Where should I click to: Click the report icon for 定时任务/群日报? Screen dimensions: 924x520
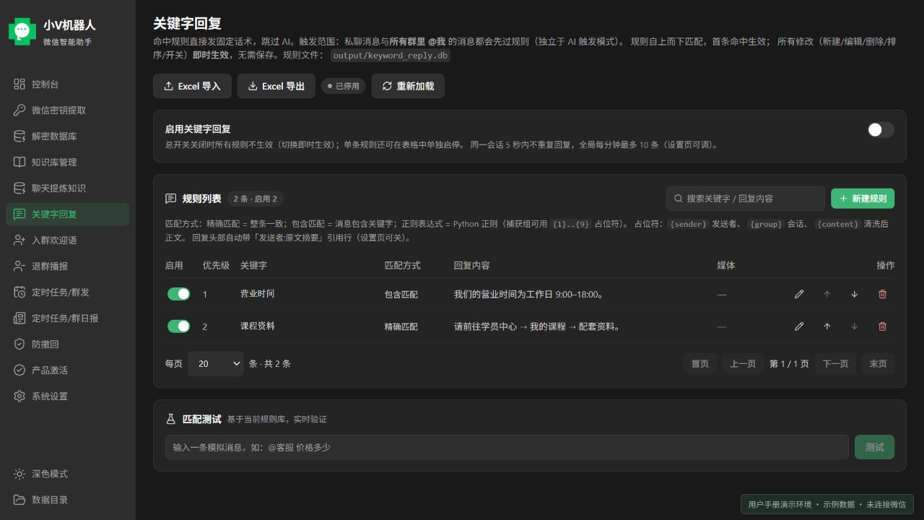click(x=19, y=318)
